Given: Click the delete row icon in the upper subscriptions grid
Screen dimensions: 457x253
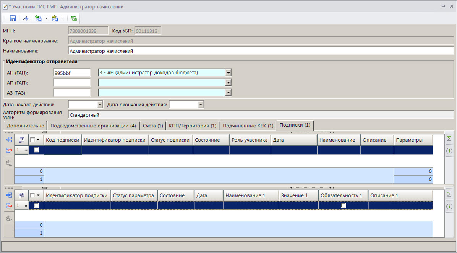Looking at the screenshot, I should tap(9, 151).
